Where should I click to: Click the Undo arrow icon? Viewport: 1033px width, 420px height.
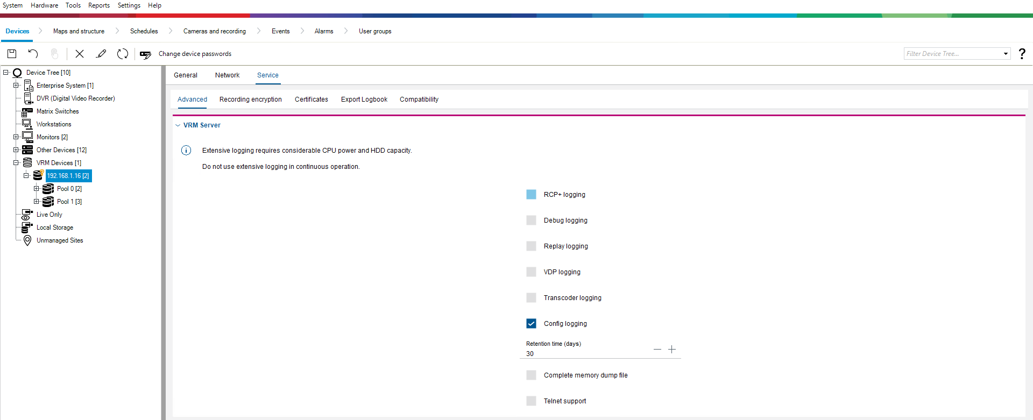(33, 54)
